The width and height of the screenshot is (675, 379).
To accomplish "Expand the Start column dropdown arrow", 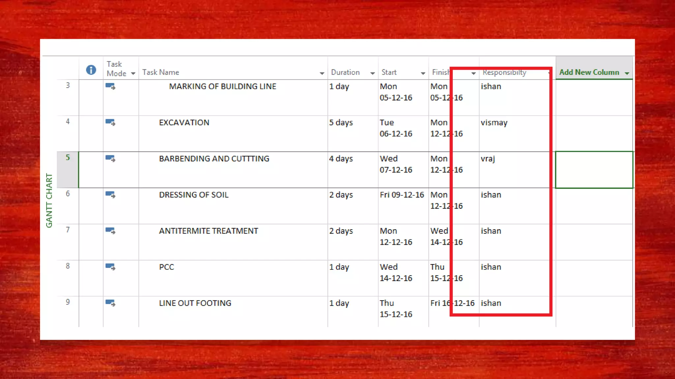I will point(423,73).
